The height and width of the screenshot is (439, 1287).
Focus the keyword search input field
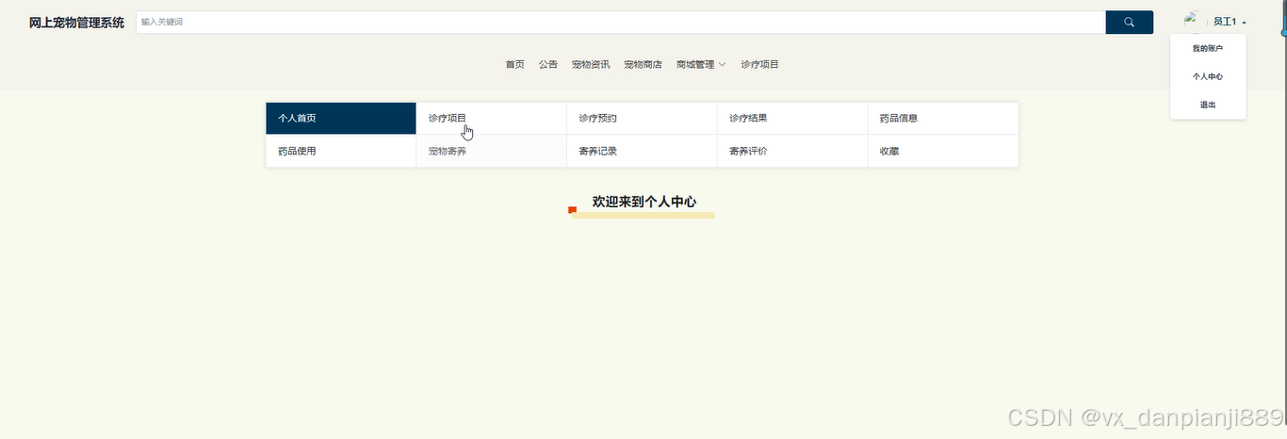pos(621,22)
